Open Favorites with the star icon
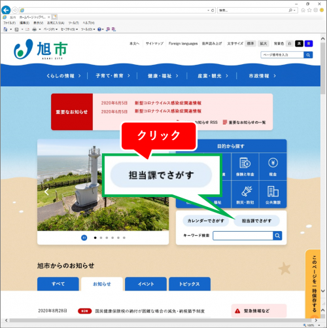Image resolution: width=327 pixels, height=328 pixels. point(309,10)
